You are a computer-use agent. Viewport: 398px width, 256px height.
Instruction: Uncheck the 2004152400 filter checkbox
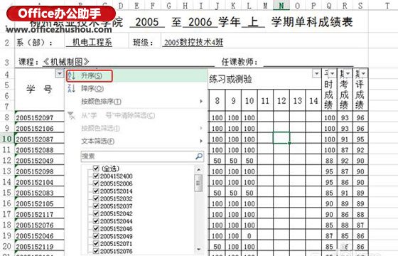[96, 176]
